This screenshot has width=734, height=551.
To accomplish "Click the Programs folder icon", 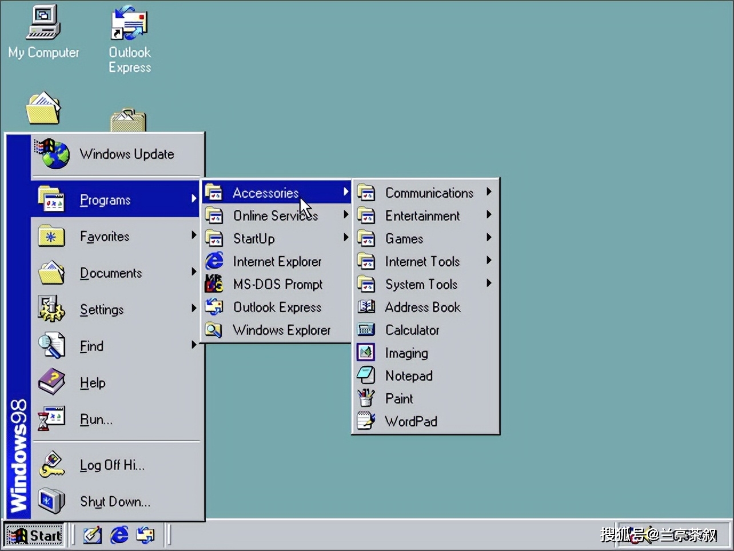I will 51,199.
